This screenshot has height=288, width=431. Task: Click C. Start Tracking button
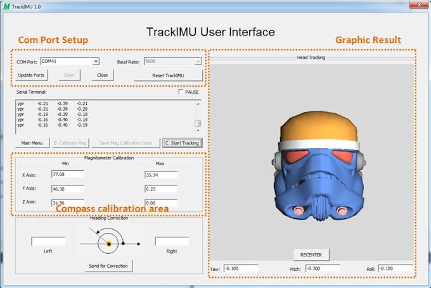(x=182, y=142)
